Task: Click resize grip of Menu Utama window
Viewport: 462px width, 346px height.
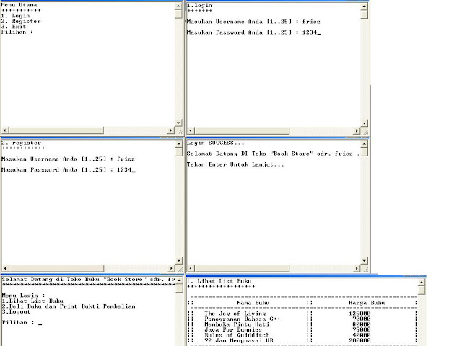Action: 179,130
